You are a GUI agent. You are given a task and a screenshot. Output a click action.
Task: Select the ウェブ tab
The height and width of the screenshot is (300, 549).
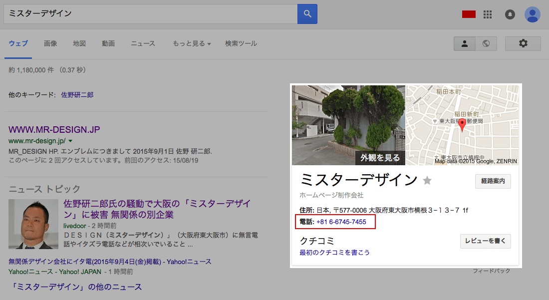pyautogui.click(x=18, y=43)
